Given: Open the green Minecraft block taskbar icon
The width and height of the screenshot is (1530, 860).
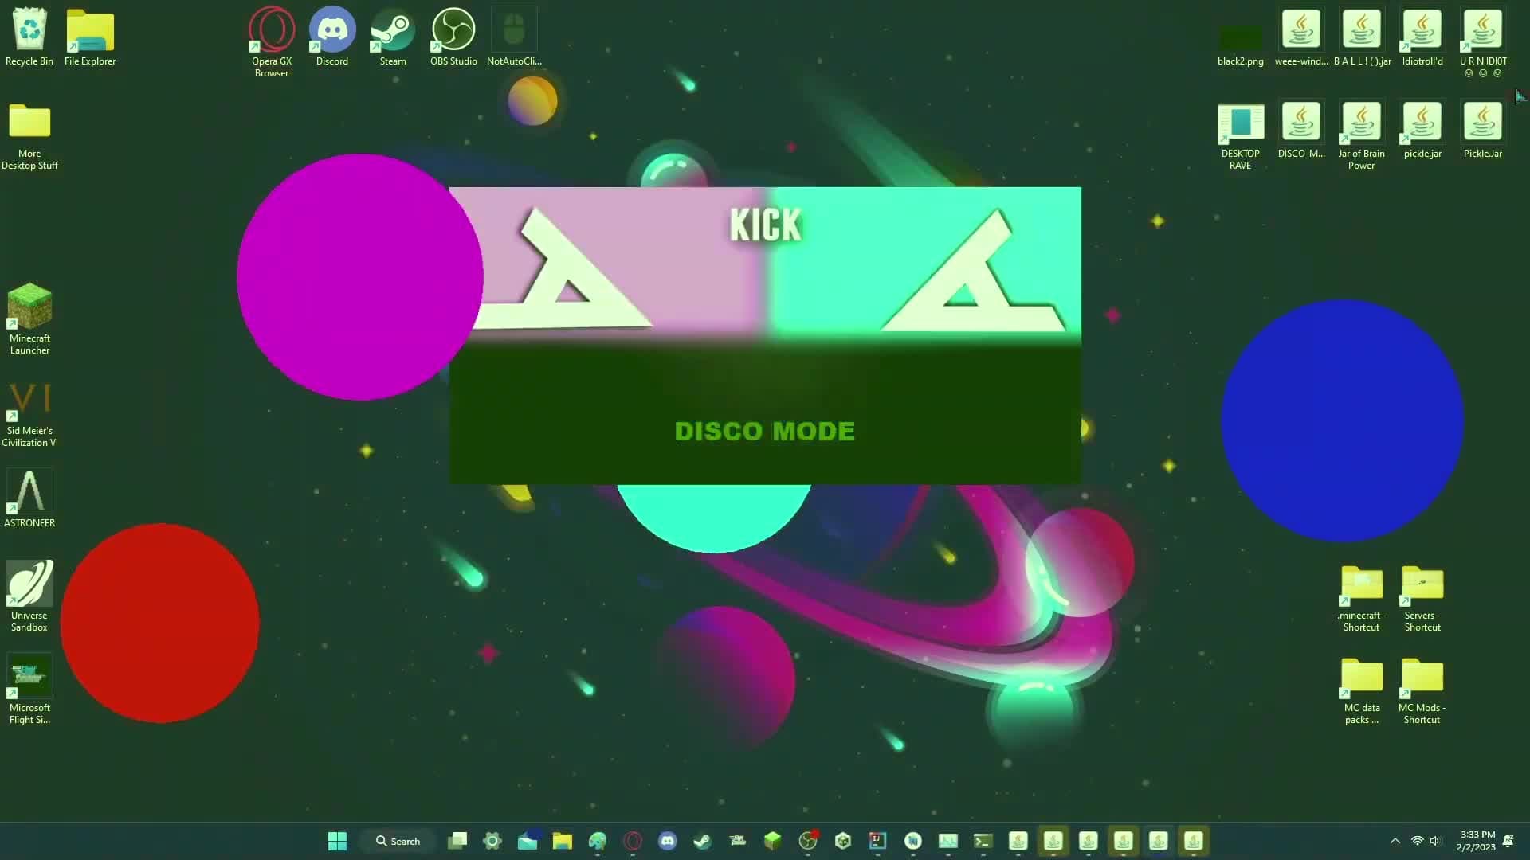Looking at the screenshot, I should tap(773, 841).
